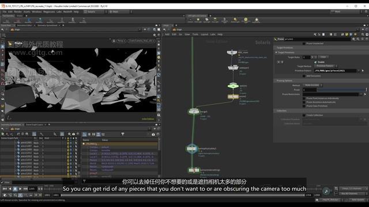Toggle Add Exclusions checkbox
This screenshot has width=369, height=207.
click(x=304, y=76)
